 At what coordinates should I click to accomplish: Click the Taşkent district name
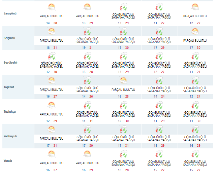pyautogui.click(x=9, y=87)
